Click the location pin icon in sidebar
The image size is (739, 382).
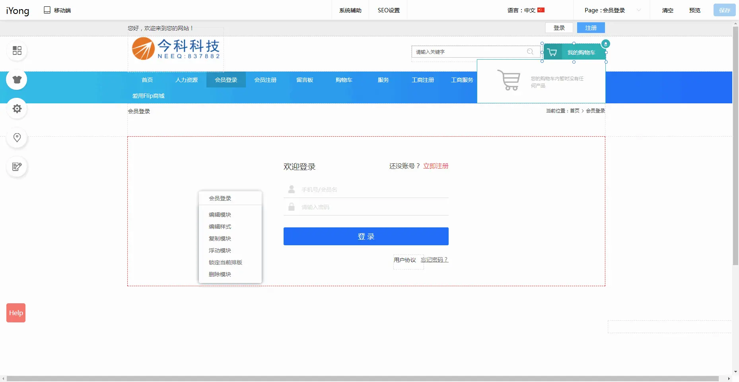point(17,138)
